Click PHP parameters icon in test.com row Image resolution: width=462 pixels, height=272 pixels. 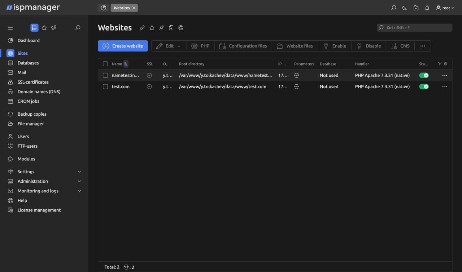pos(297,86)
